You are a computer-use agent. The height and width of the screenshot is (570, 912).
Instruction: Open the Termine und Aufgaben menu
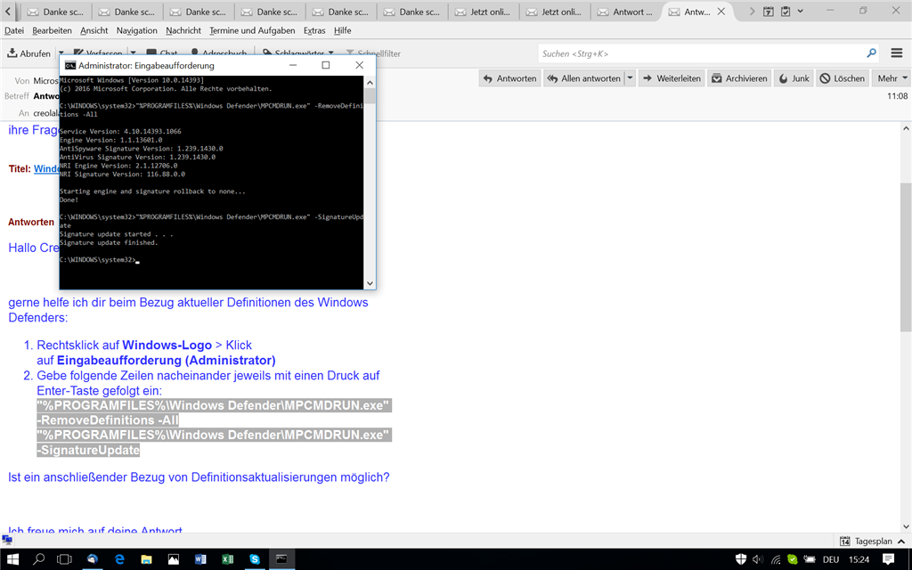(252, 30)
